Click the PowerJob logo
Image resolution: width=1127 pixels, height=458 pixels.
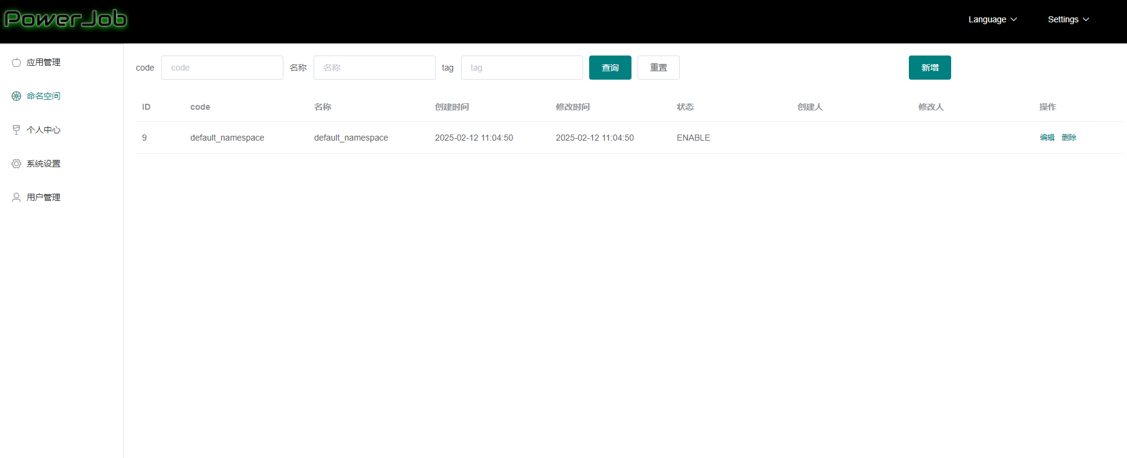[65, 19]
